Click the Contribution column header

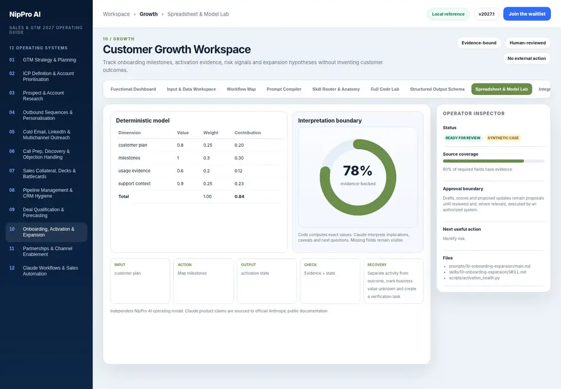click(x=247, y=133)
